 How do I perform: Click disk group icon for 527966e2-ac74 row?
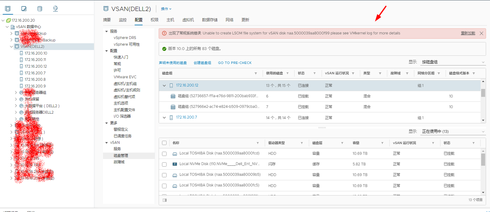pyautogui.click(x=173, y=107)
